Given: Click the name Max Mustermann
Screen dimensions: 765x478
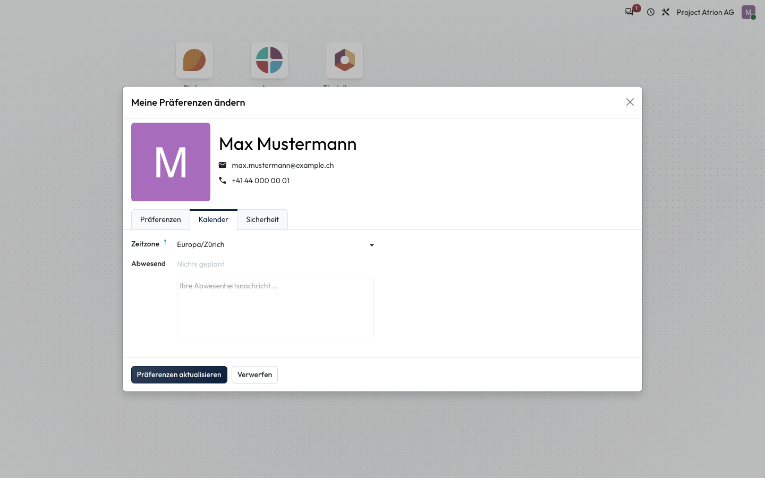Looking at the screenshot, I should click(x=288, y=144).
